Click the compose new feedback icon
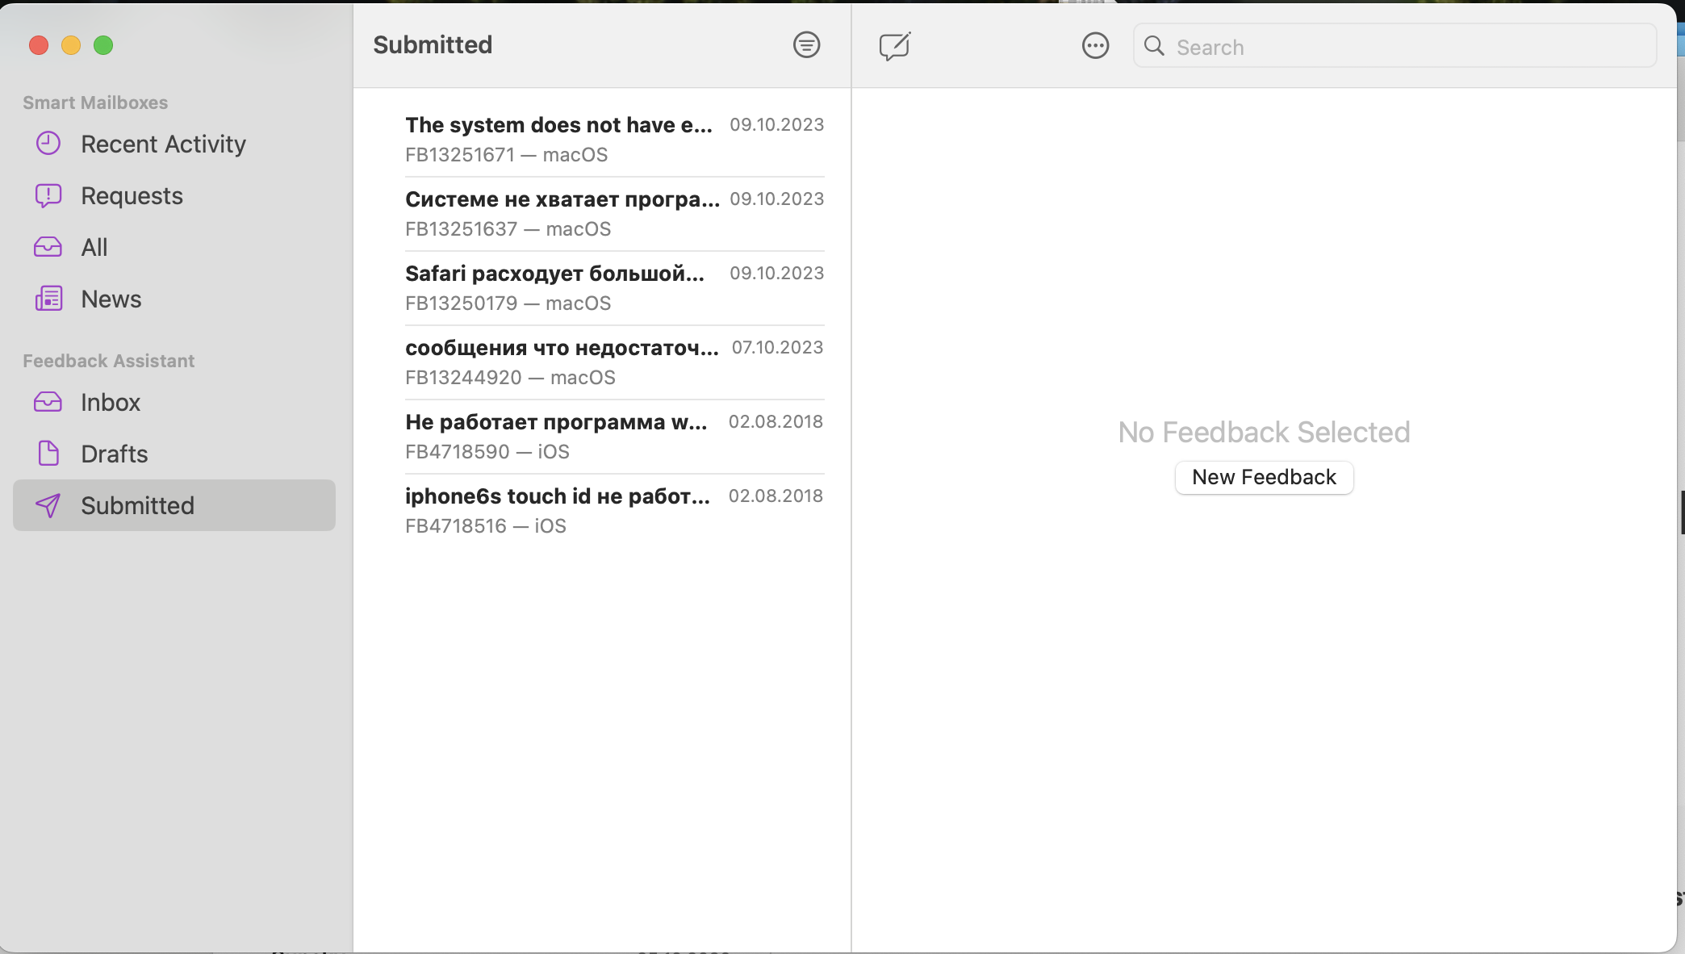Viewport: 1685px width, 954px height. [894, 46]
